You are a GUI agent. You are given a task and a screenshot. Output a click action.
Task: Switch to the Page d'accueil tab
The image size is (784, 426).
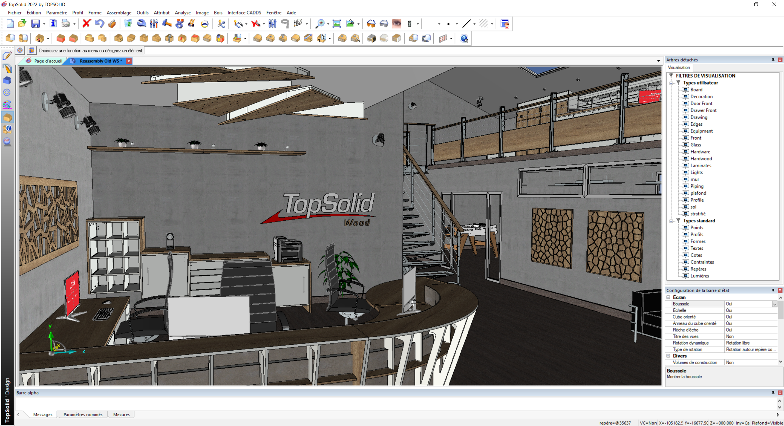[48, 61]
